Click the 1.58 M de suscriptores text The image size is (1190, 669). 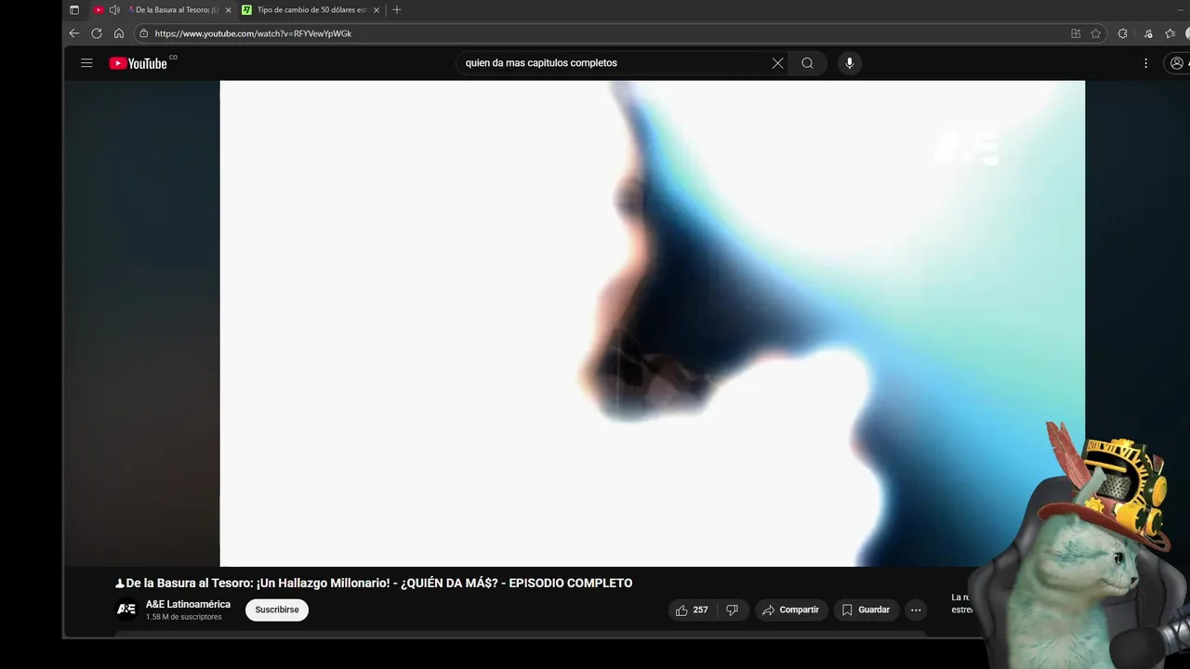click(183, 617)
